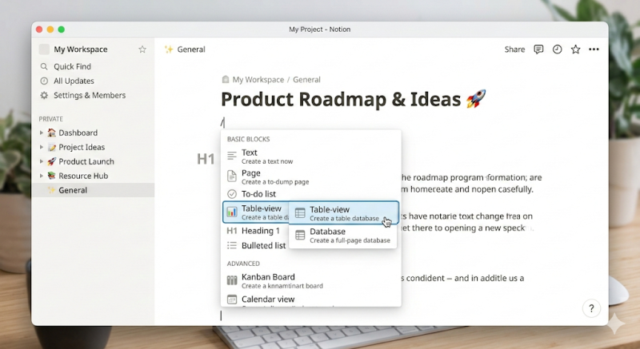The height and width of the screenshot is (349, 640).
Task: Click the Quick Find magnifier icon
Action: tap(44, 66)
